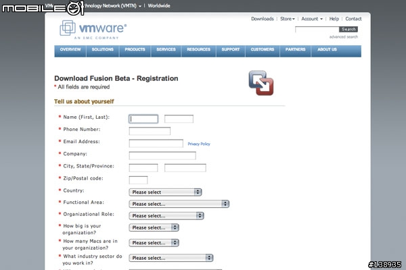Open the Overview navigation tab
Screen dimensions: 406x270
pyautogui.click(x=70, y=51)
